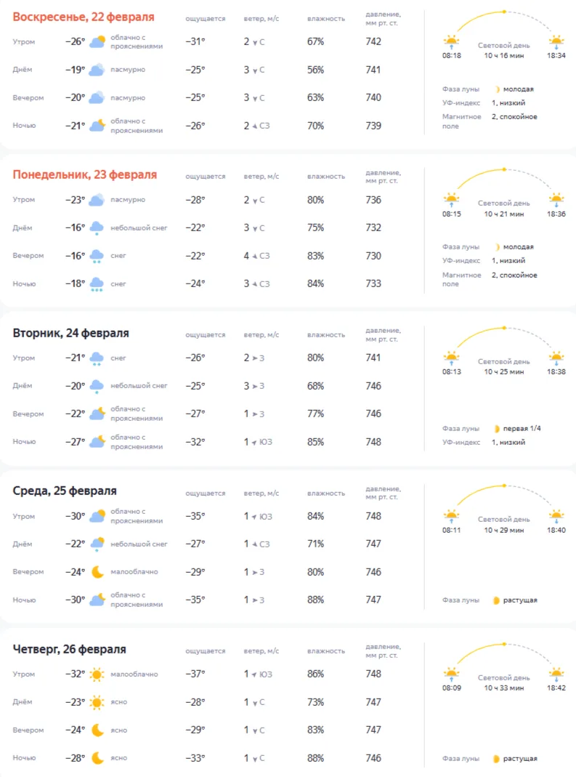Viewport: 576px width, 777px height.
Task: Click the sunrise icon above 08:18
Action: tap(451, 41)
